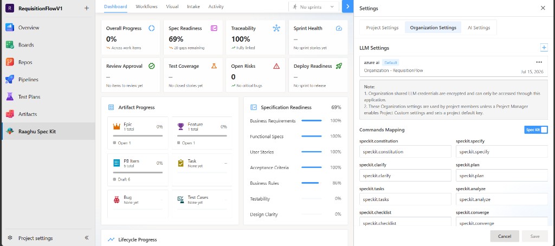The height and width of the screenshot is (246, 555).
Task: Open the Visual tab
Action: pyautogui.click(x=172, y=7)
